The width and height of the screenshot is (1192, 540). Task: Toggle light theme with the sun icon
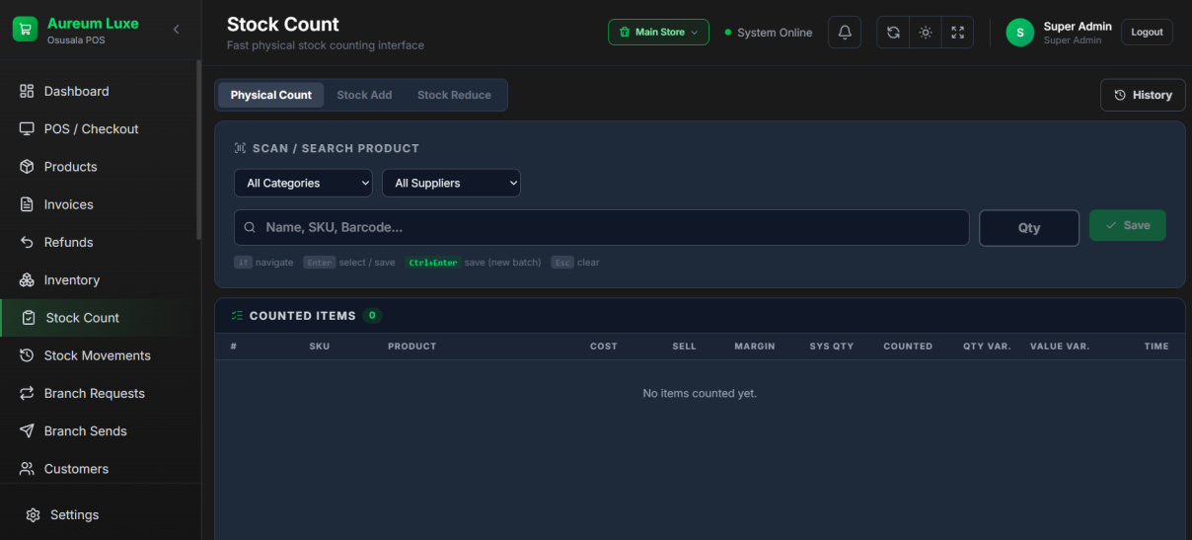coord(926,33)
